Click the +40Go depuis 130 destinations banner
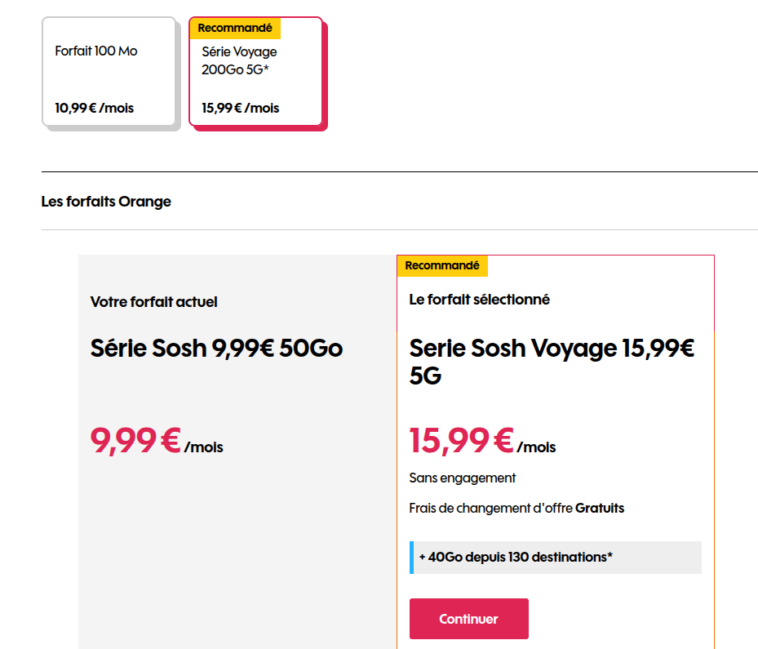758x649 pixels. click(516, 558)
